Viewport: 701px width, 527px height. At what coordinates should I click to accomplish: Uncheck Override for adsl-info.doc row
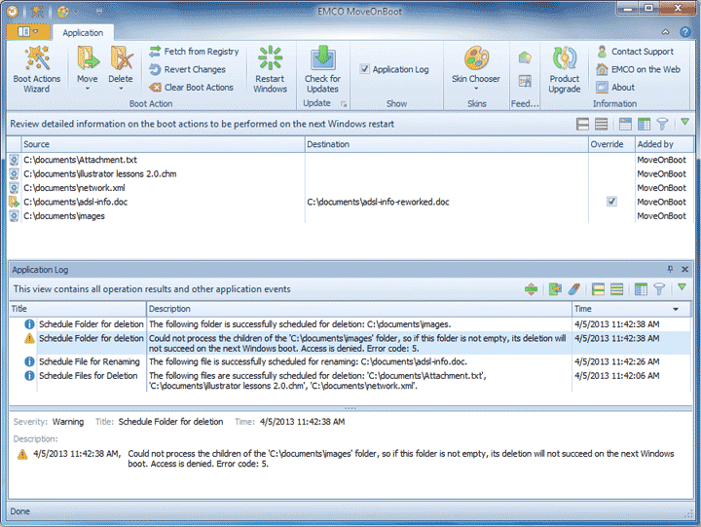pos(611,202)
